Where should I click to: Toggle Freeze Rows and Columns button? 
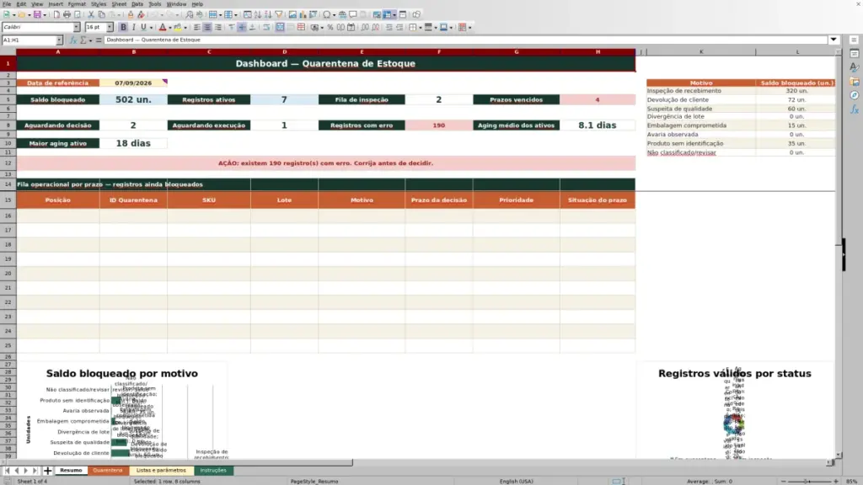pyautogui.click(x=387, y=15)
